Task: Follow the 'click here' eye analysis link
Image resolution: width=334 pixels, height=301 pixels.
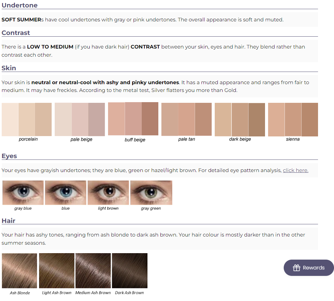Action: click(x=295, y=170)
